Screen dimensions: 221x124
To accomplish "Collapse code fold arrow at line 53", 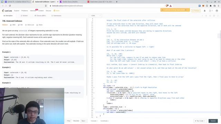I will [94, 98].
